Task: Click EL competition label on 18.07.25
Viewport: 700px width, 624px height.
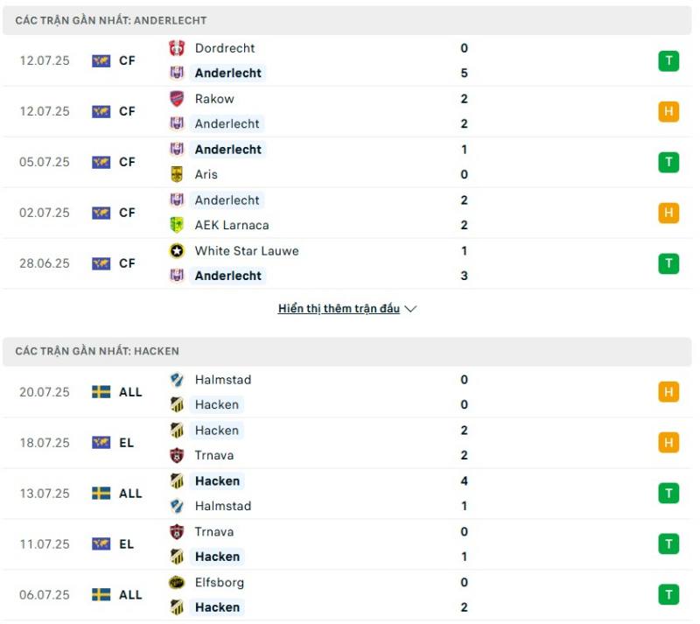Action: (126, 443)
